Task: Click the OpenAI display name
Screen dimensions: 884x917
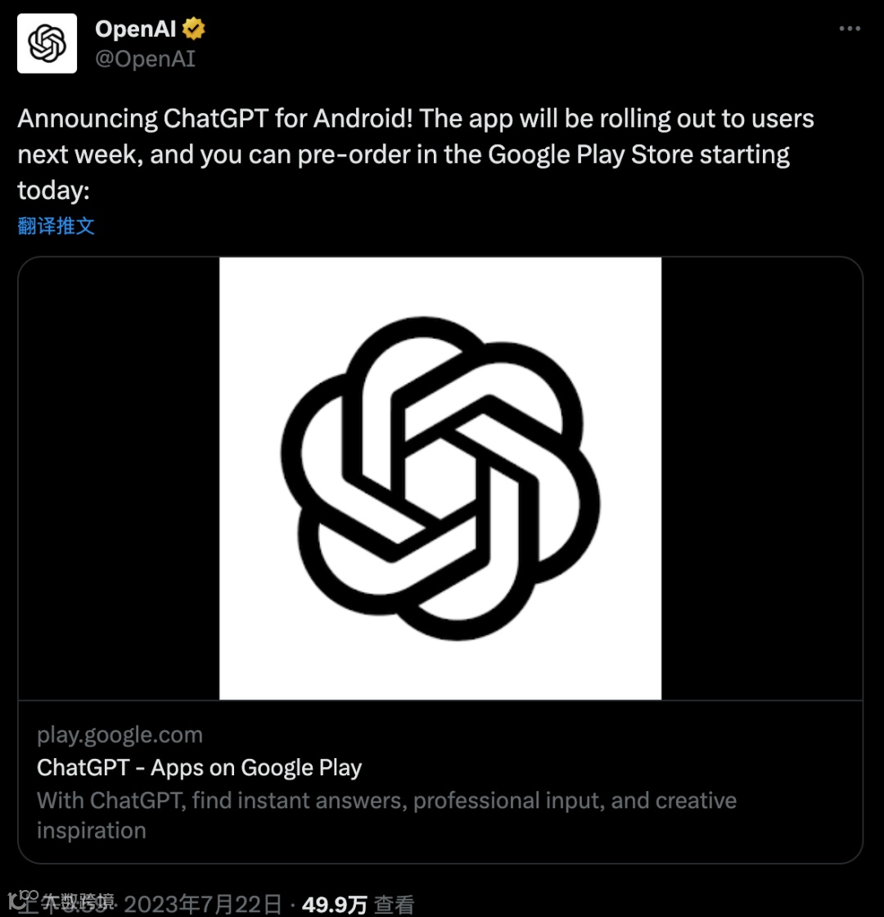Action: pos(136,29)
